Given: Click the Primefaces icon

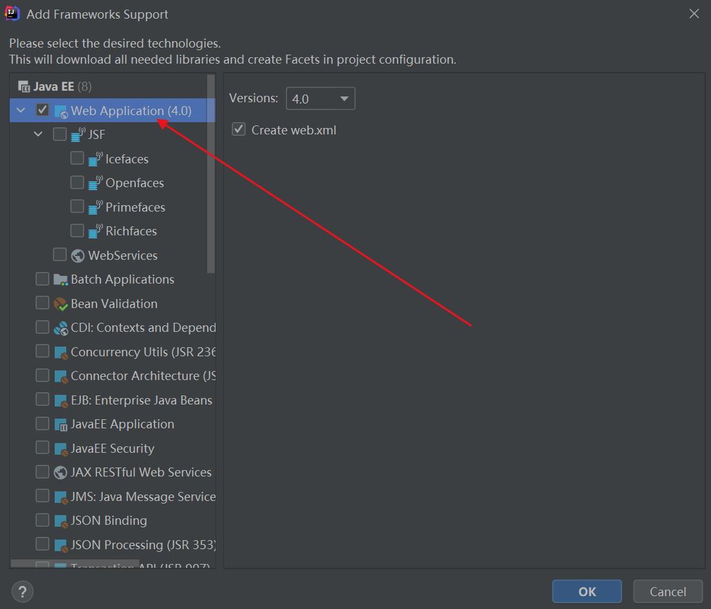Looking at the screenshot, I should (95, 207).
